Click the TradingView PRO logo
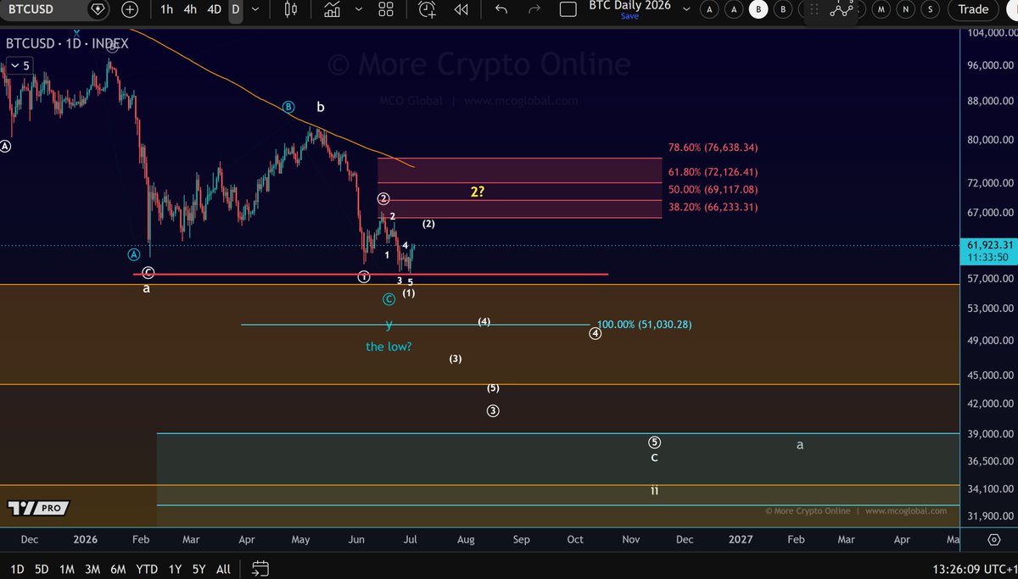The width and height of the screenshot is (1018, 579). pos(38,508)
